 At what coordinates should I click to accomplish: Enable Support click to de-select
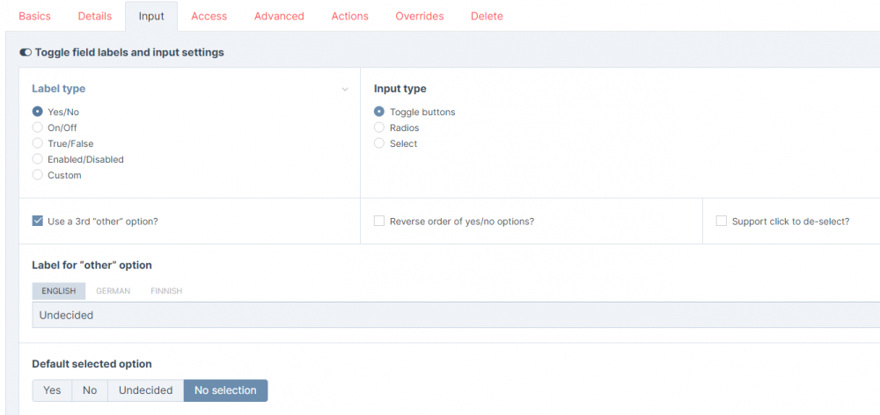coord(722,222)
